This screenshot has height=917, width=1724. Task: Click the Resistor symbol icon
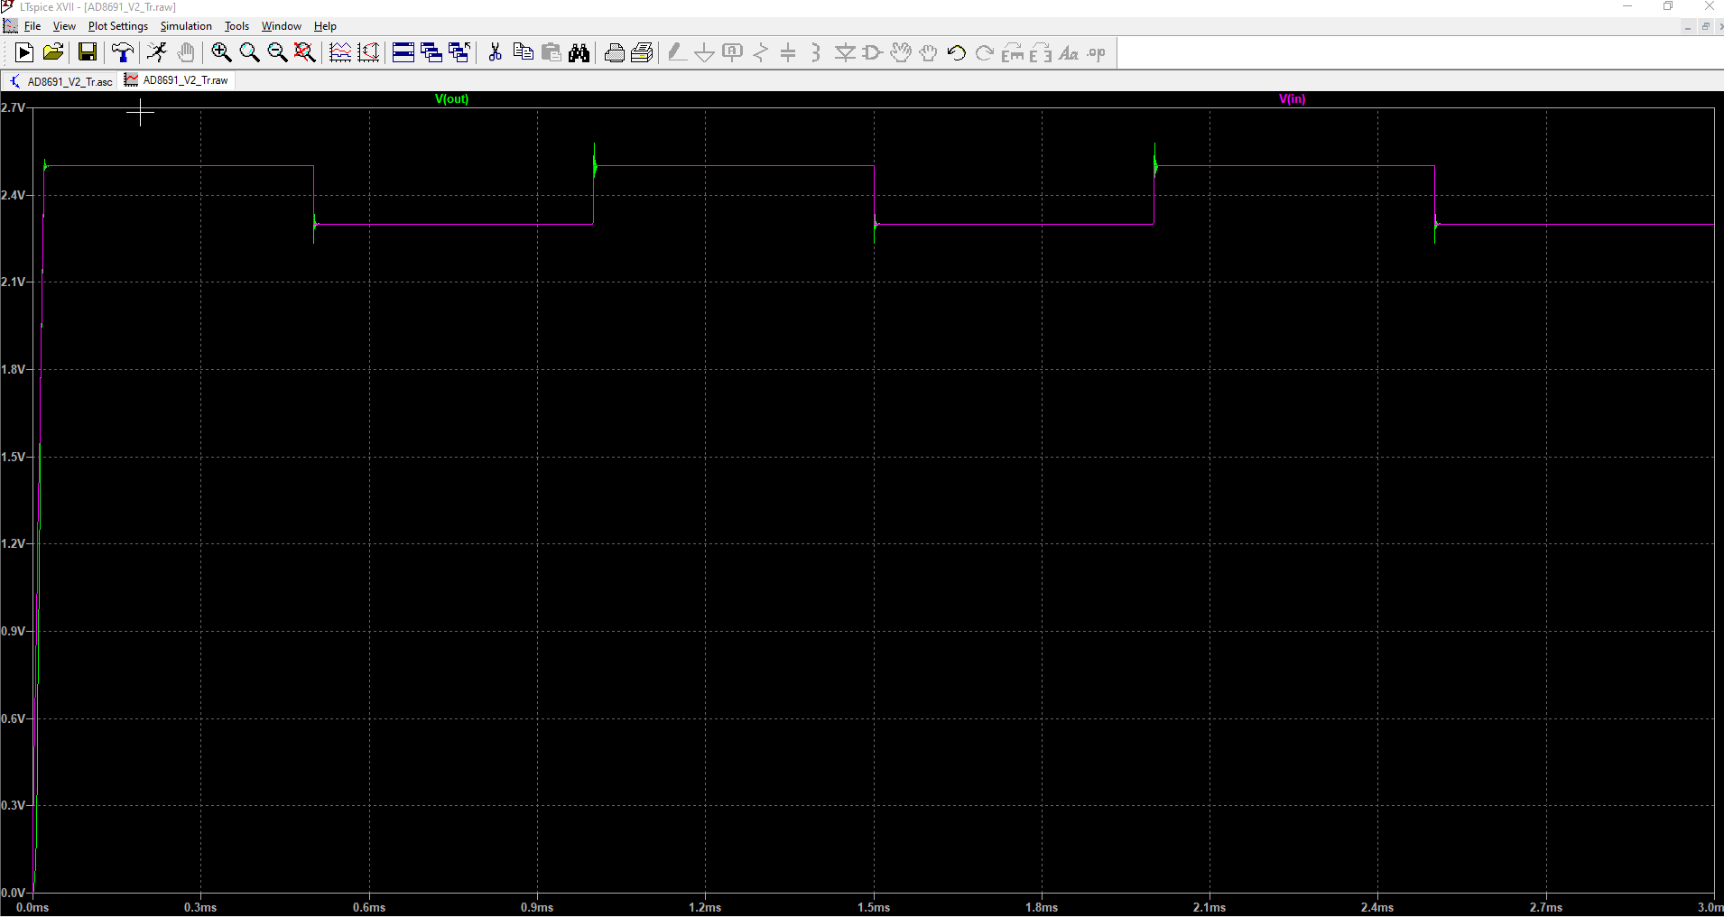click(761, 52)
